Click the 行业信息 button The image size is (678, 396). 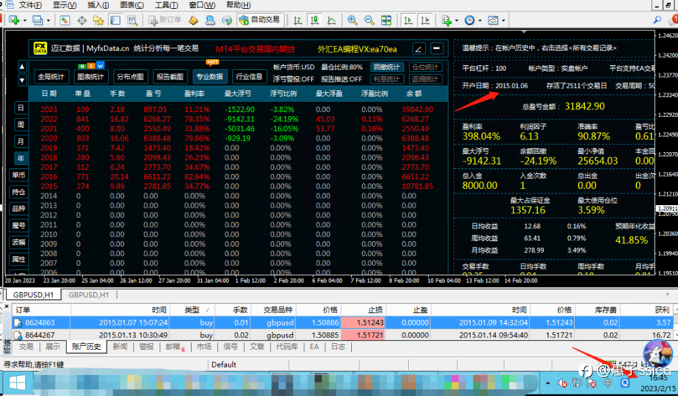click(x=249, y=77)
